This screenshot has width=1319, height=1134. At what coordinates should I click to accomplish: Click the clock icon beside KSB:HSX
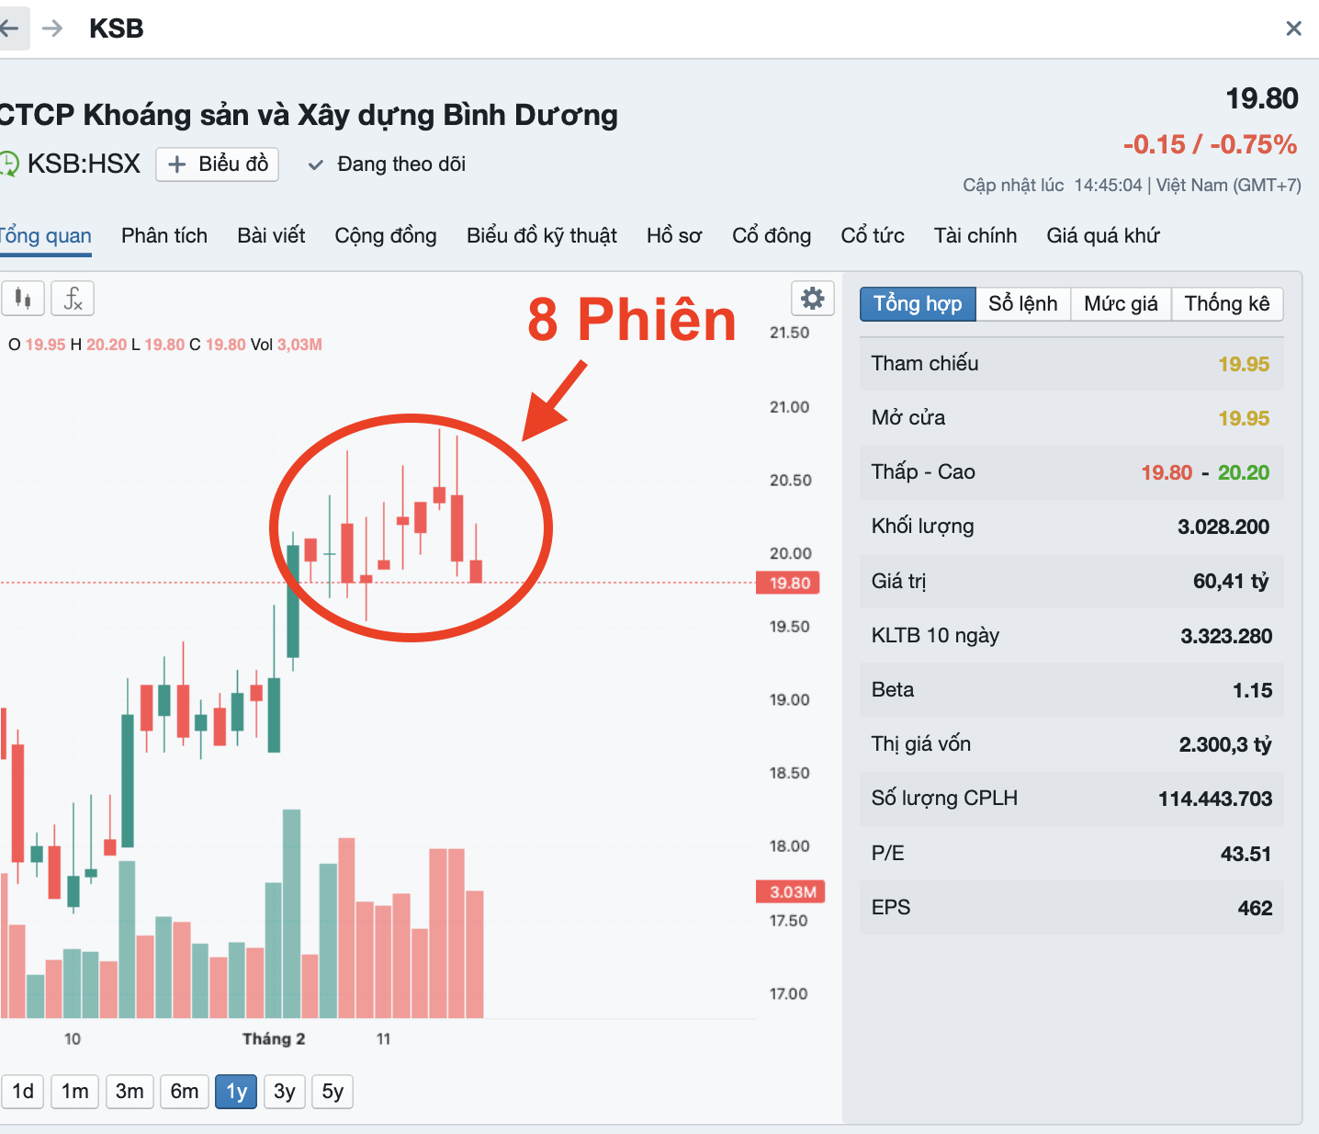pyautogui.click(x=7, y=164)
